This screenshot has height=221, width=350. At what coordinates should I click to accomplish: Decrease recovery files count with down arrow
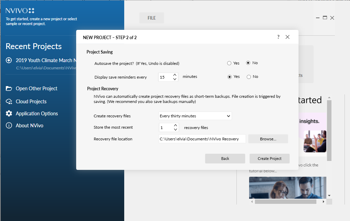176,130
